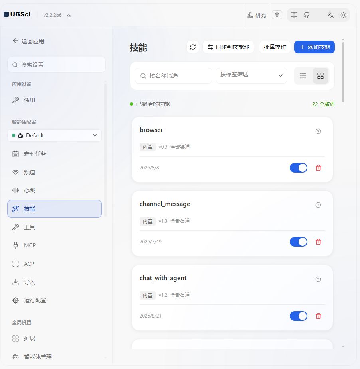Image resolution: width=360 pixels, height=369 pixels.
Task: Open 导入 import page
Action: click(x=54, y=282)
